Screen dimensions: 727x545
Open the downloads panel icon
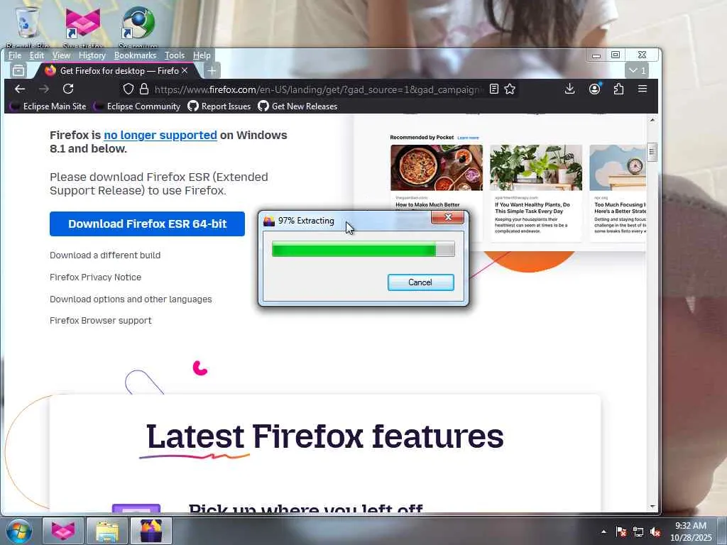(x=570, y=89)
